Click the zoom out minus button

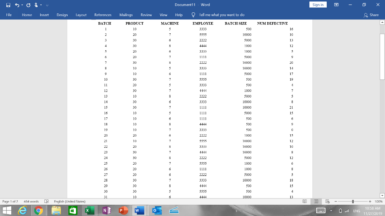[336, 201]
